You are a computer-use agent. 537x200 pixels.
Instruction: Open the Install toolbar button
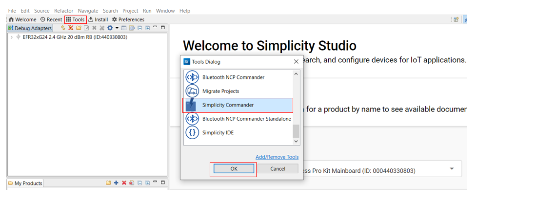click(99, 19)
